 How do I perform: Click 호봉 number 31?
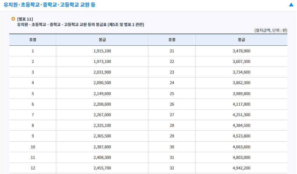[172, 157]
